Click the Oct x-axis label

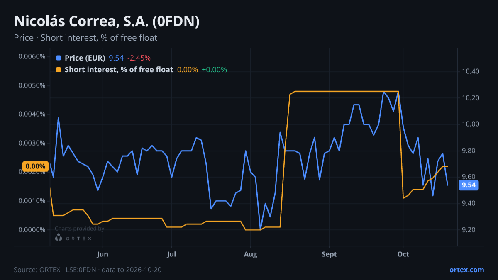click(x=403, y=254)
